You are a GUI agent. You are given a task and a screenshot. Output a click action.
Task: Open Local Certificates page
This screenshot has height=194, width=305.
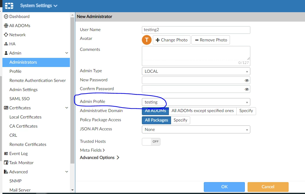pos(25,117)
